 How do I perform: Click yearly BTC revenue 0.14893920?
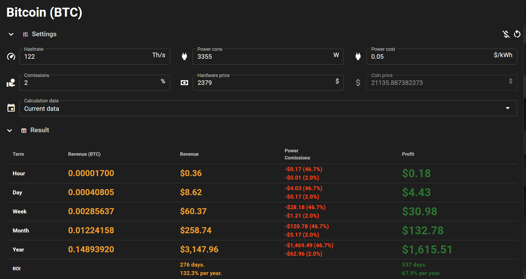pos(91,249)
